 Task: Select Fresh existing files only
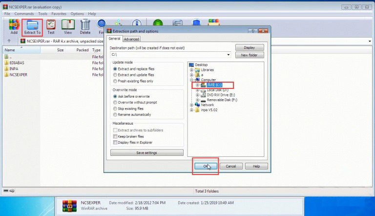(115, 81)
